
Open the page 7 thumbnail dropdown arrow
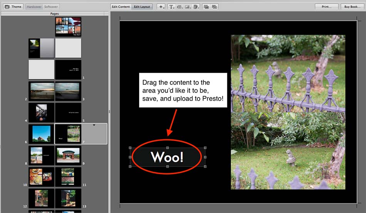94,125
